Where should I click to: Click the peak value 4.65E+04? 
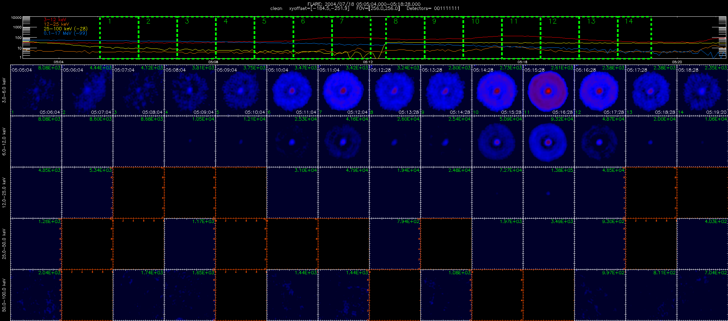(613, 170)
